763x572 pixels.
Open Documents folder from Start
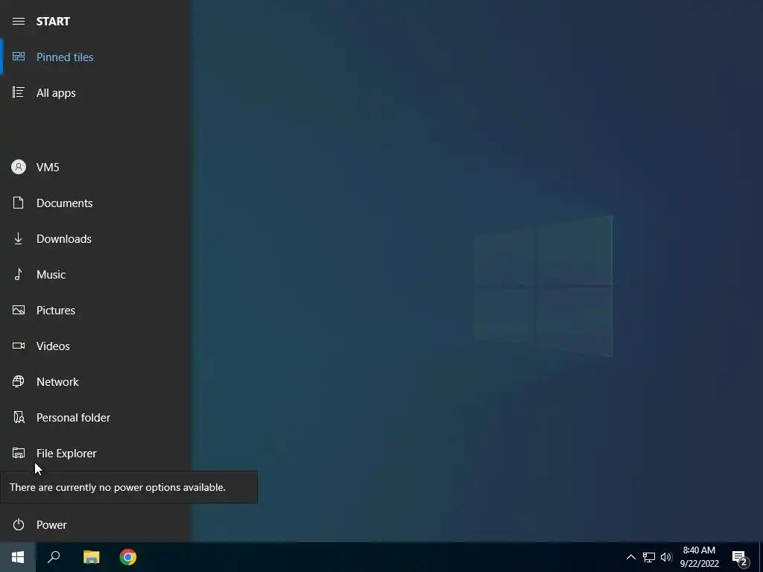tap(95, 203)
